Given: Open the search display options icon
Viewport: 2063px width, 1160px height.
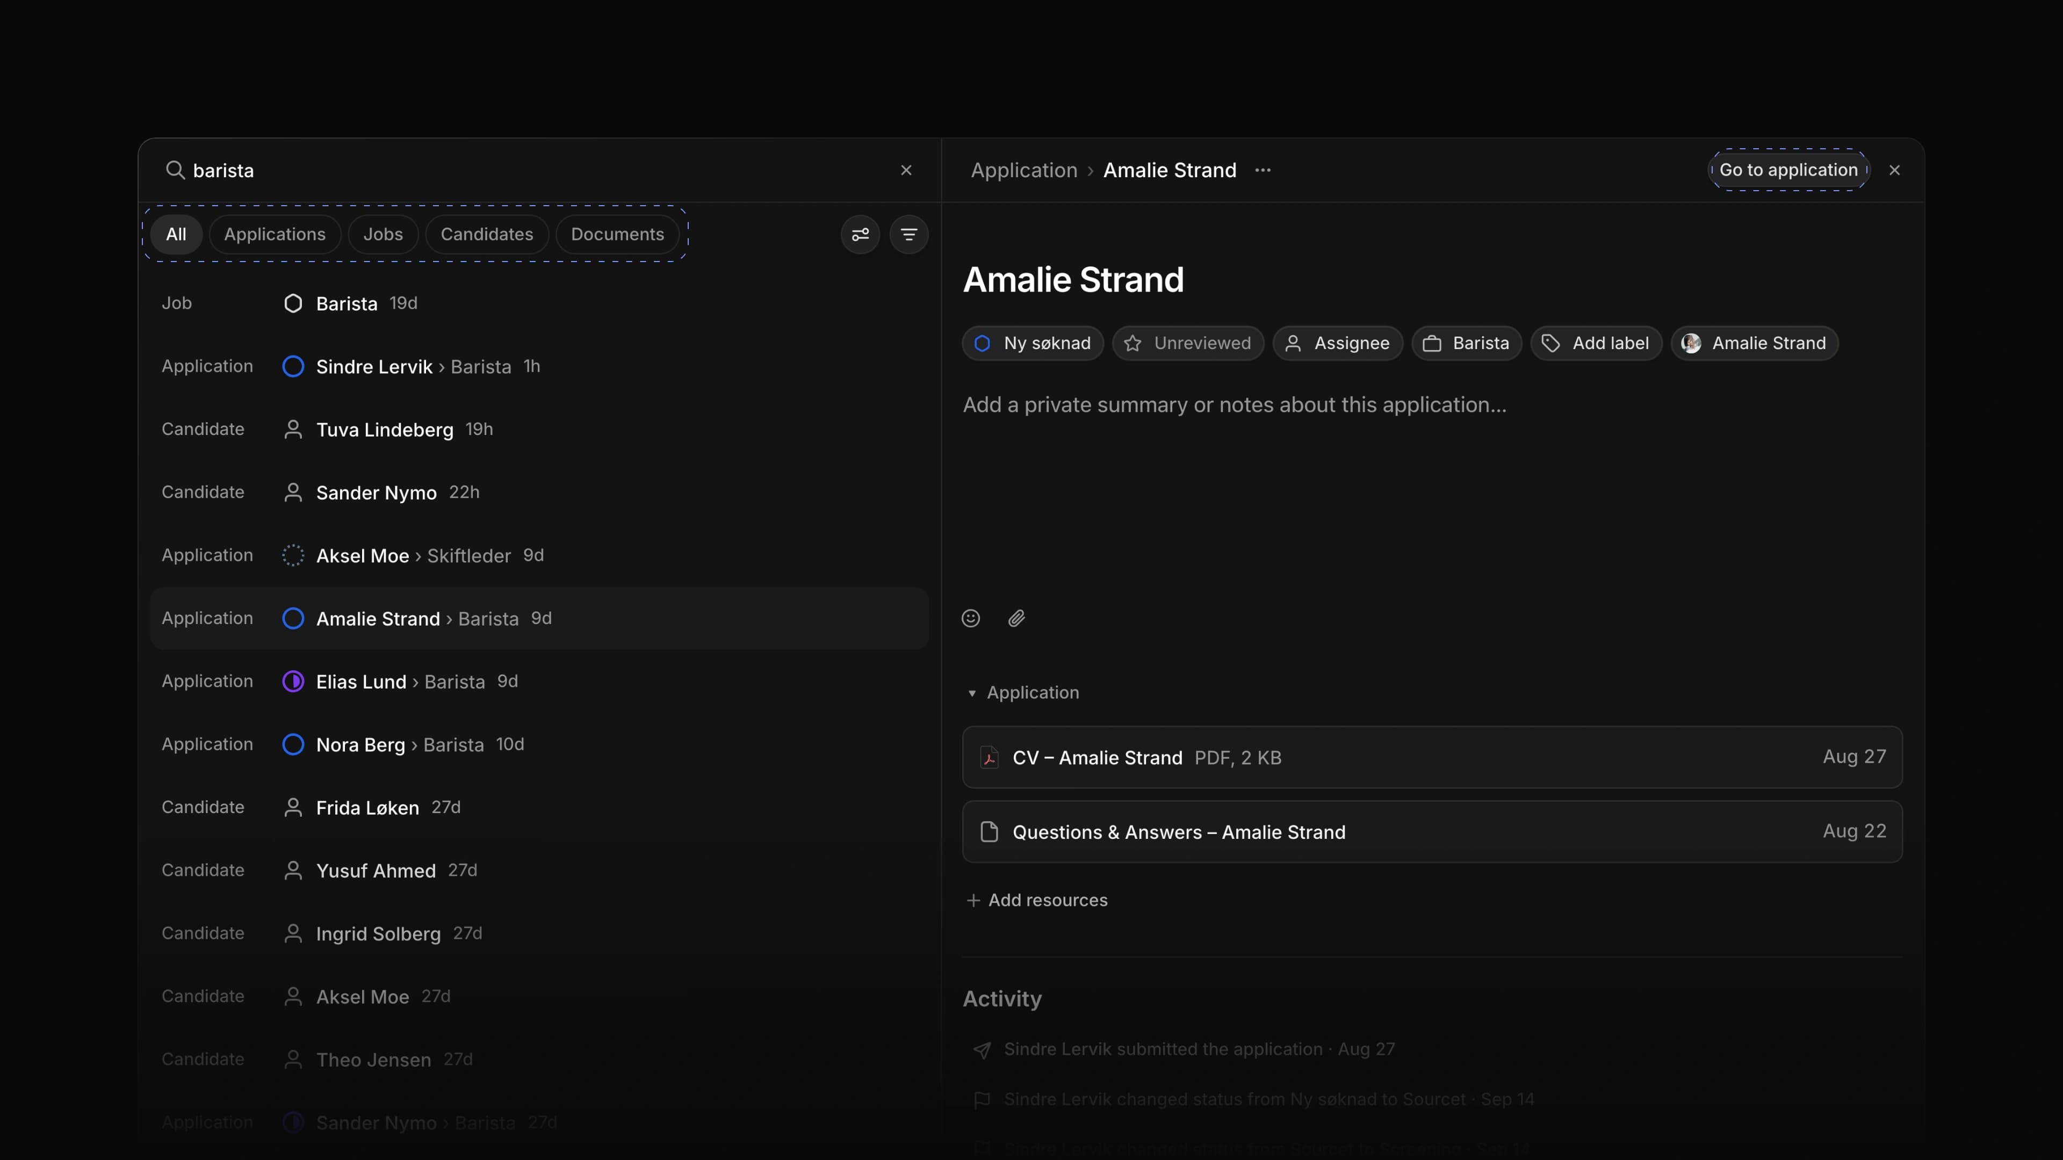Looking at the screenshot, I should 860,235.
